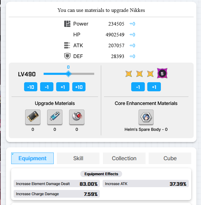201x205 pixels.
Task: Click the DEF shield icon
Action: (67, 56)
